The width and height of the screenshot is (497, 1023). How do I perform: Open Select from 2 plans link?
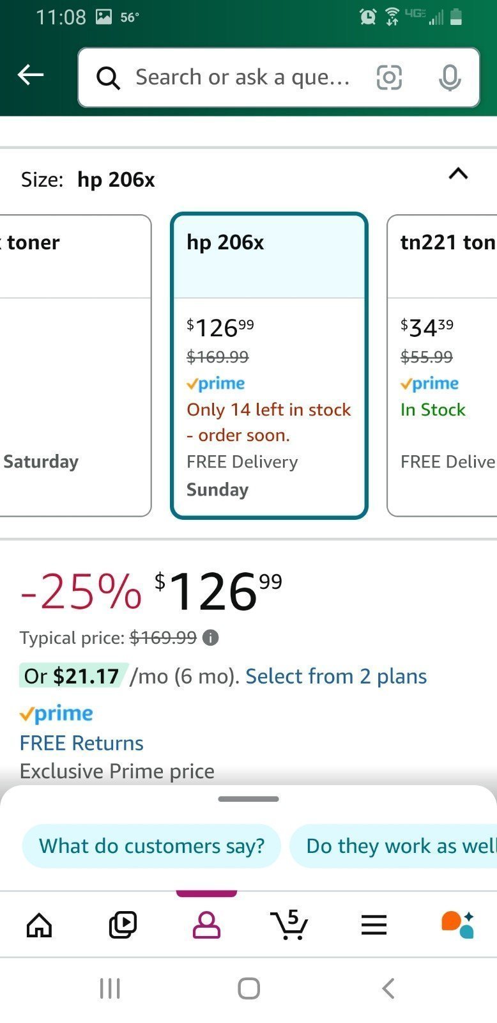click(336, 676)
